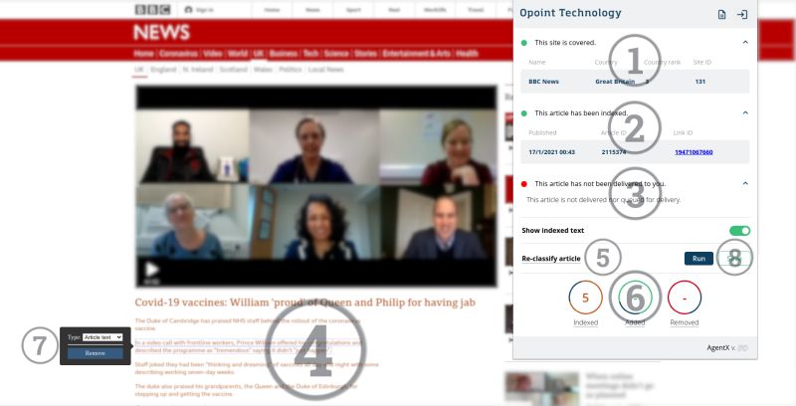Open Travel in the BBC top bar
The height and width of the screenshot is (406, 796).
[476, 10]
